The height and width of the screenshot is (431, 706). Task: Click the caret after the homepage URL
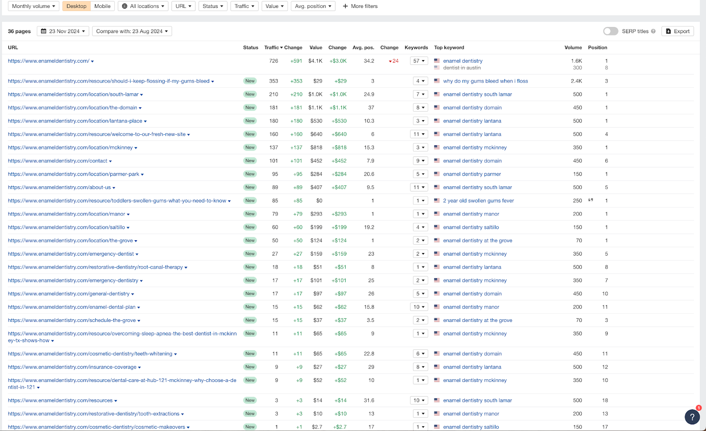[x=92, y=61]
